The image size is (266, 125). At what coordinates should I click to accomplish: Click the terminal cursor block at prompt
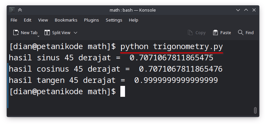click(x=123, y=91)
